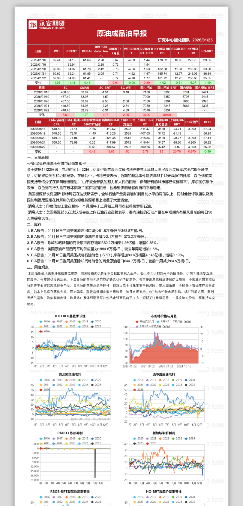243x506 pixels.
Task: Select the value -113.62
Action: point(110,129)
